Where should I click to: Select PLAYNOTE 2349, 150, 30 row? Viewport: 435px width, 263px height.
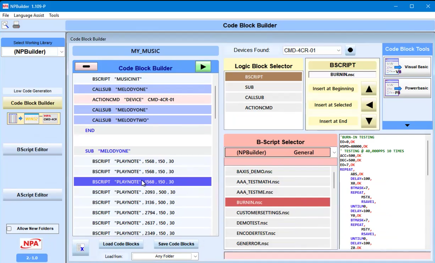pyautogui.click(x=143, y=233)
